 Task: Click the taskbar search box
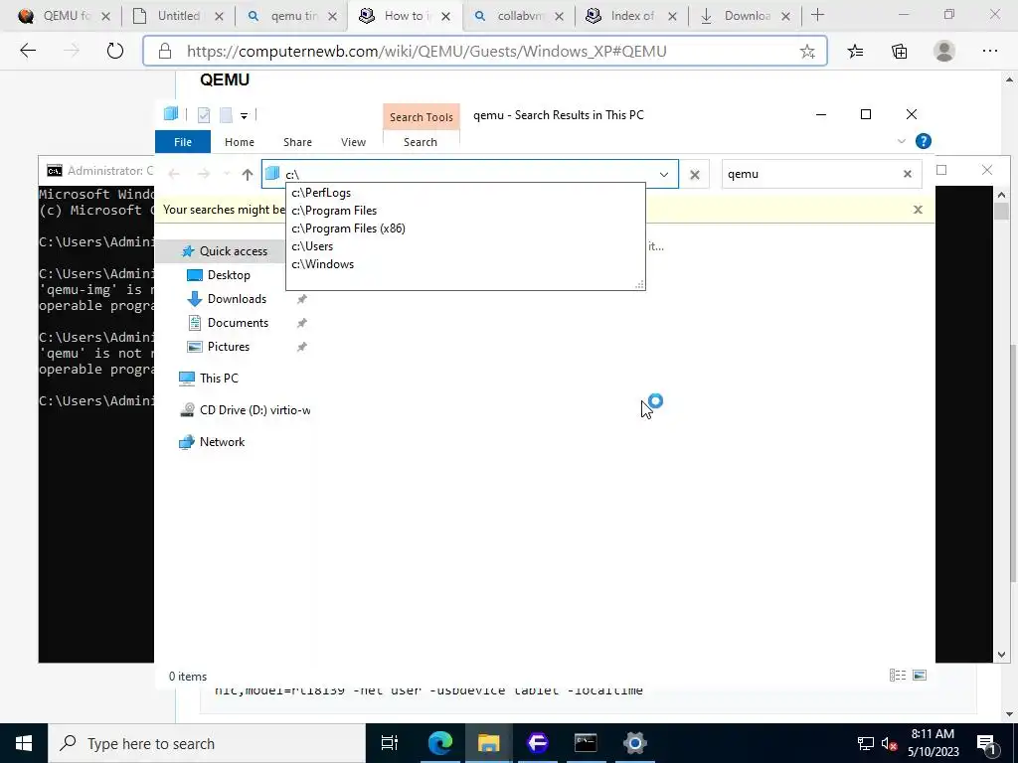[207, 743]
